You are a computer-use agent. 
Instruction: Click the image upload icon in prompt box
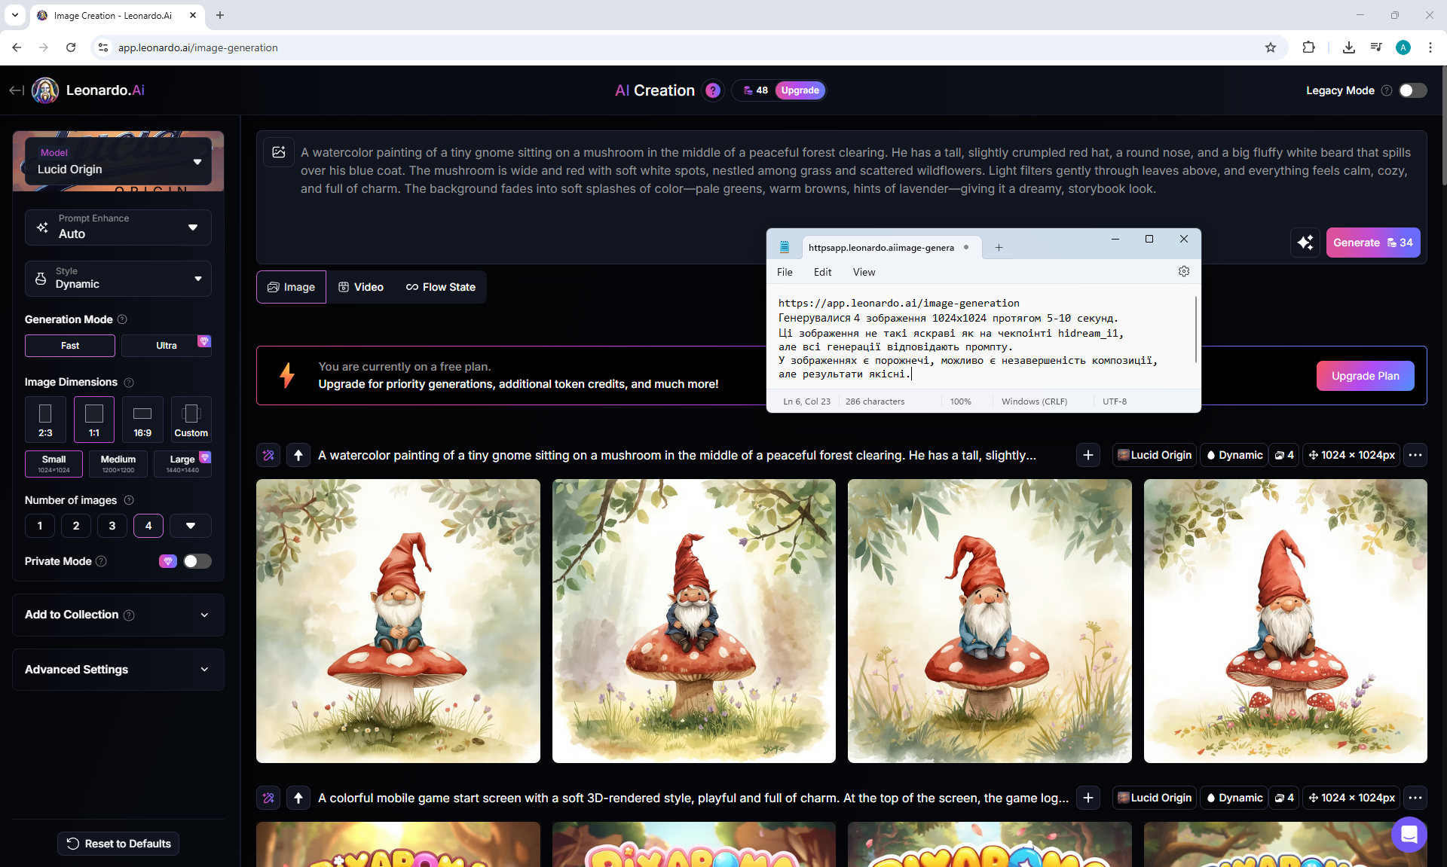(279, 152)
